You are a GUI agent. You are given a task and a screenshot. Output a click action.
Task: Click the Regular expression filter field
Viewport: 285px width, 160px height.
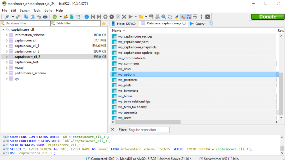pos(149,130)
